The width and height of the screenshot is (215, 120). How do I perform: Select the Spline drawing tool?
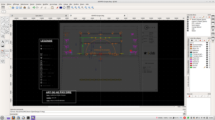coord(7,28)
